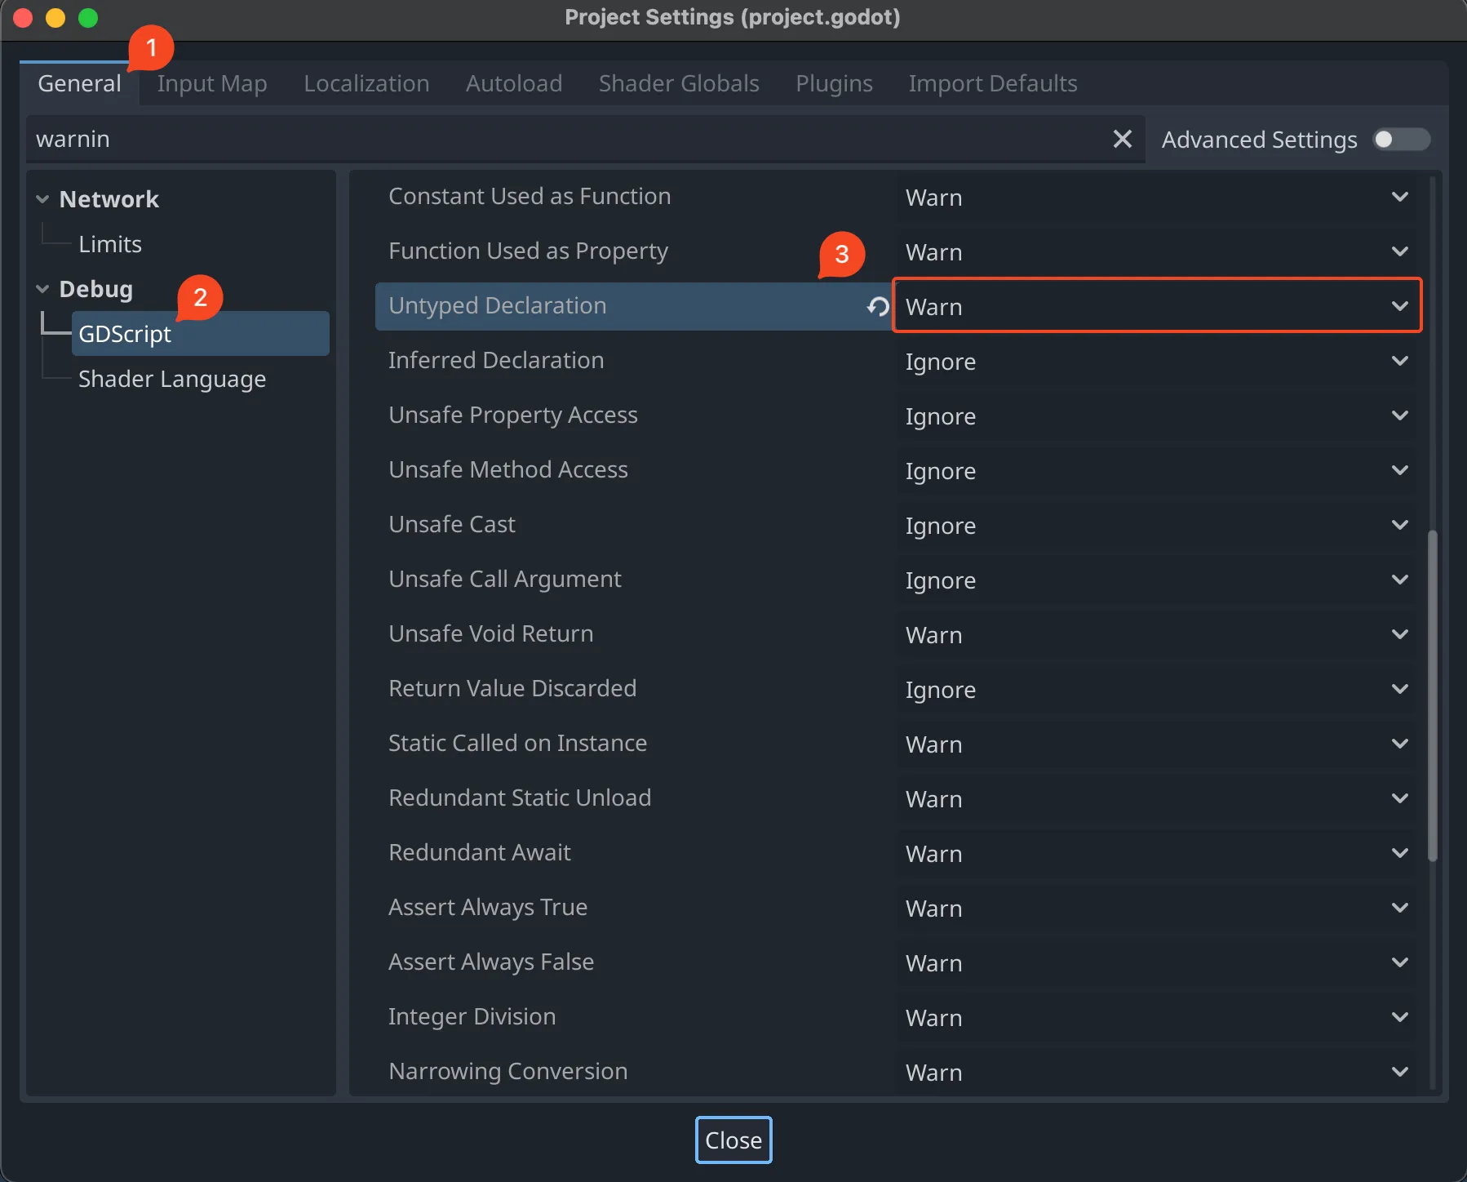Screen dimensions: 1467x1182
Task: Open the Integer Division dropdown
Action: tap(1157, 1017)
